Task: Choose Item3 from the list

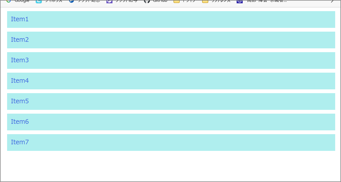Action: tap(171, 60)
